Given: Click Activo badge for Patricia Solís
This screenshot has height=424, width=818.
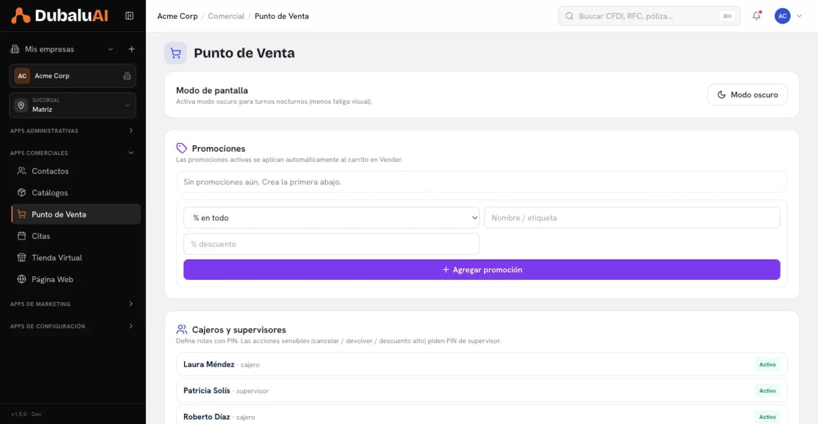Looking at the screenshot, I should pos(767,391).
